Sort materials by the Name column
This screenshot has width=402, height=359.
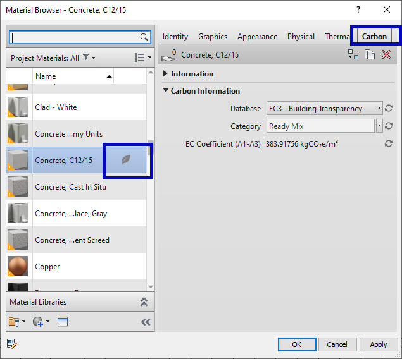click(x=73, y=76)
